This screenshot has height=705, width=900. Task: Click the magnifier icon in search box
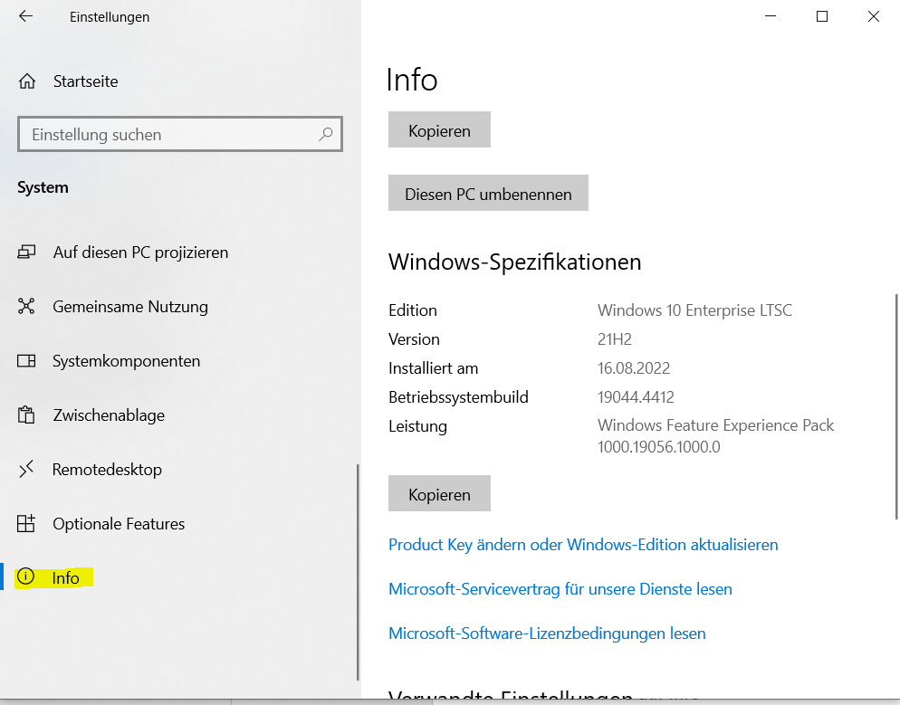(x=326, y=134)
